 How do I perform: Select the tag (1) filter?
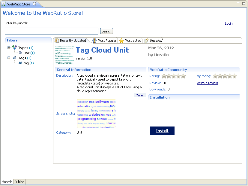[28, 63]
